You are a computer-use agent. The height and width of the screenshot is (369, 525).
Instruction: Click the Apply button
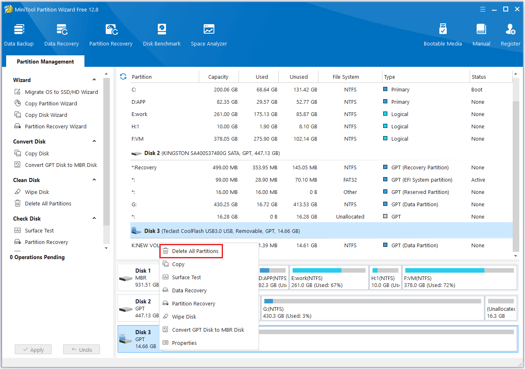click(x=33, y=350)
